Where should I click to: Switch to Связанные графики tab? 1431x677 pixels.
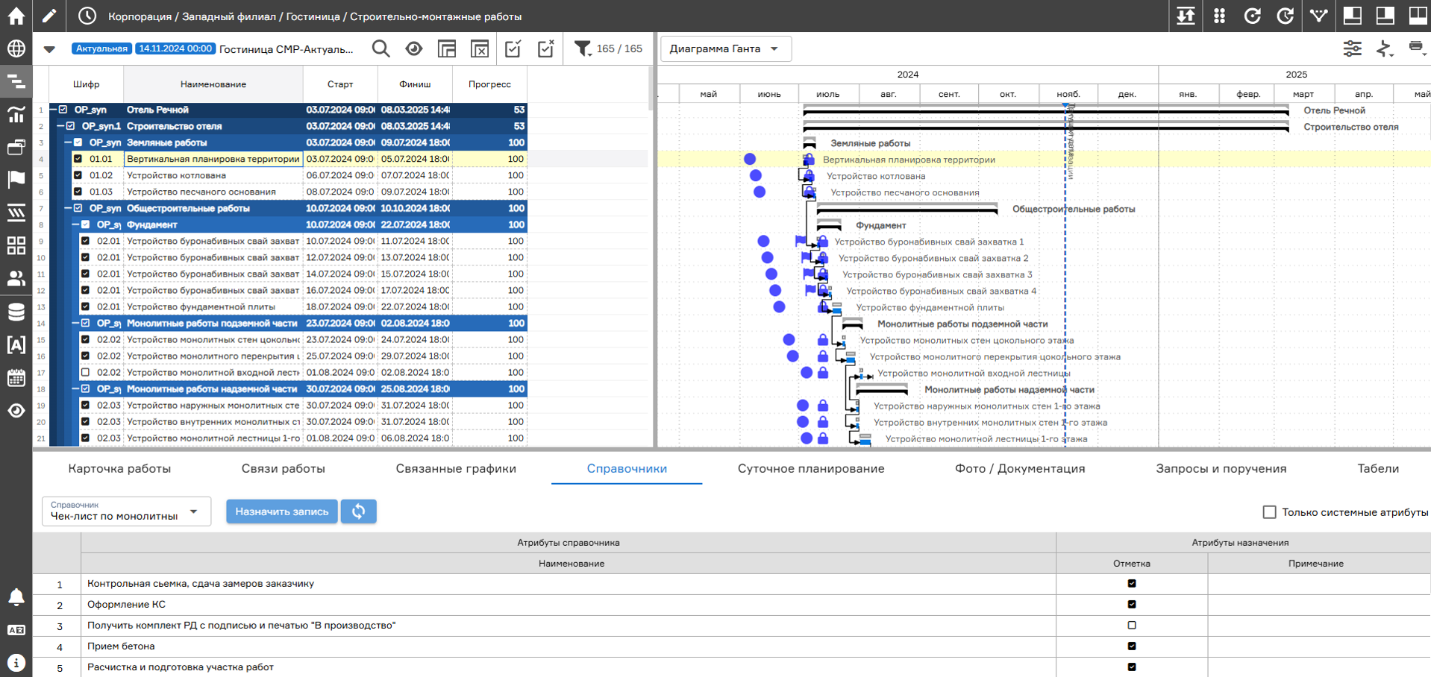tap(456, 468)
